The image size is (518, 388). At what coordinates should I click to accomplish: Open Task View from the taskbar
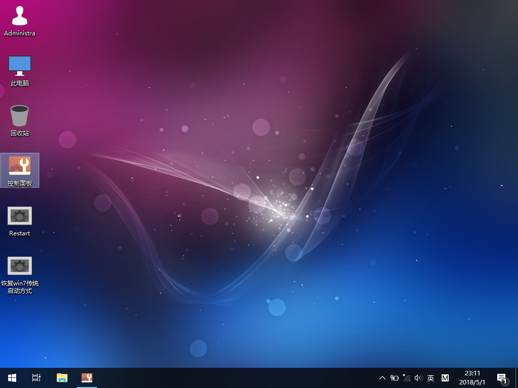[x=36, y=378]
